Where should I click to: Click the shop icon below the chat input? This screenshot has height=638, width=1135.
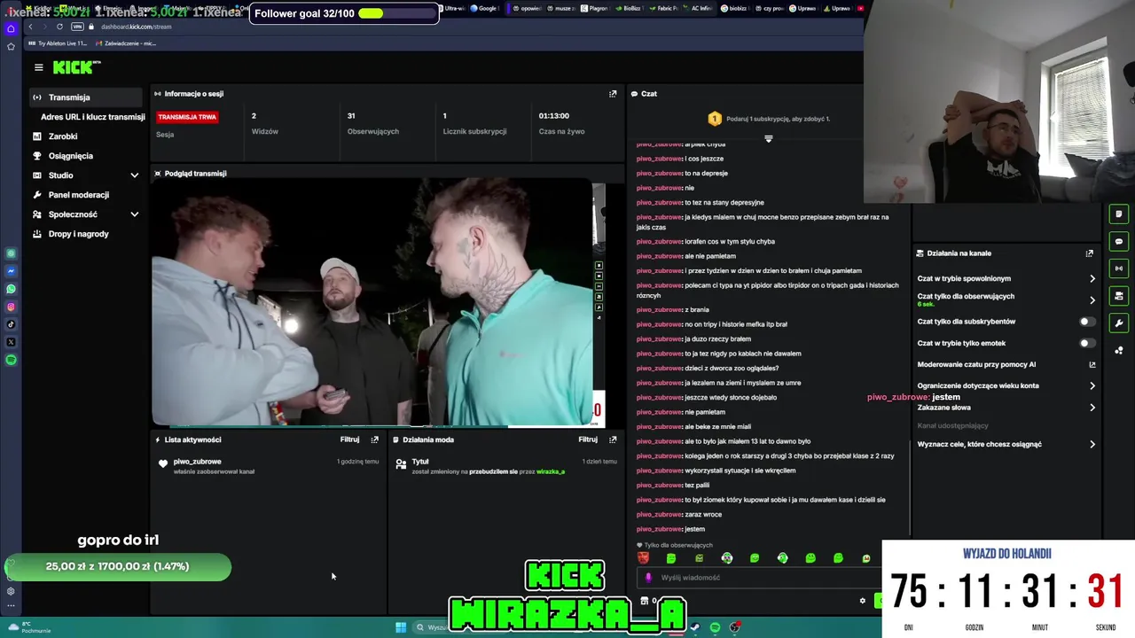pyautogui.click(x=645, y=601)
